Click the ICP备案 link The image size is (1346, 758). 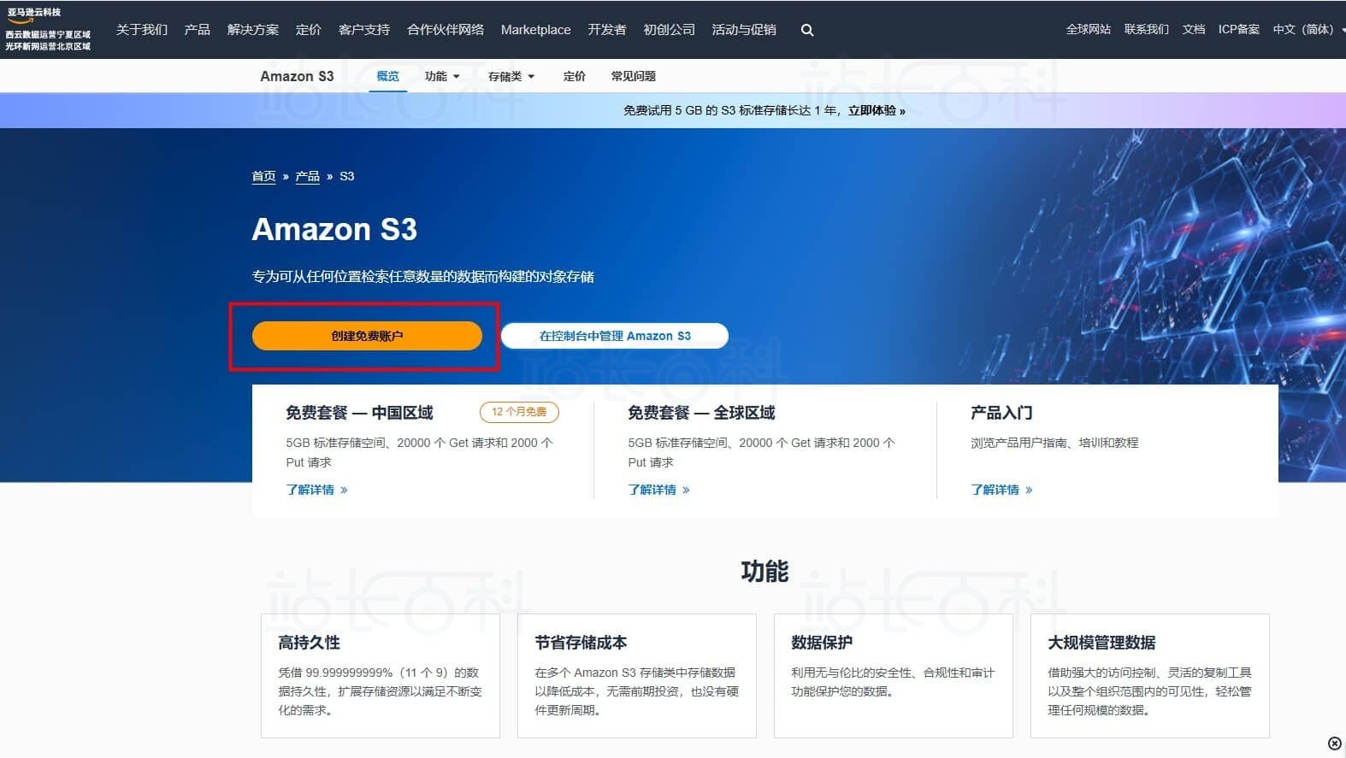[1239, 29]
